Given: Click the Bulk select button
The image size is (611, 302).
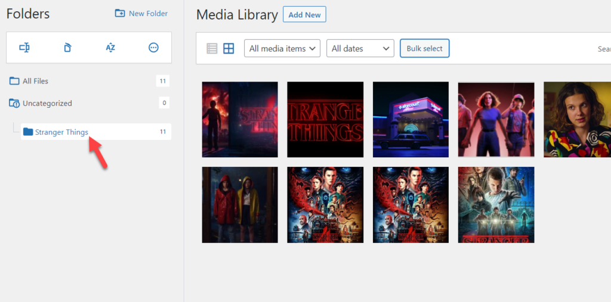Looking at the screenshot, I should pyautogui.click(x=425, y=48).
